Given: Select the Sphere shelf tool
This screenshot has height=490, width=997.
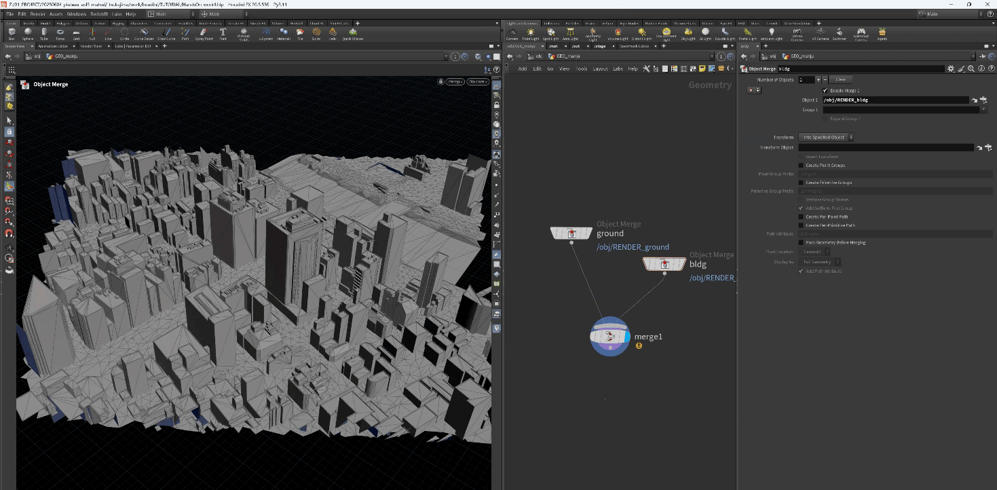Looking at the screenshot, I should click(28, 33).
